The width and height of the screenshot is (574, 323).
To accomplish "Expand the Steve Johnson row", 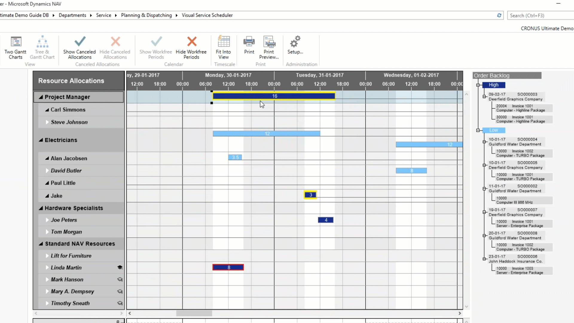I will coord(47,122).
